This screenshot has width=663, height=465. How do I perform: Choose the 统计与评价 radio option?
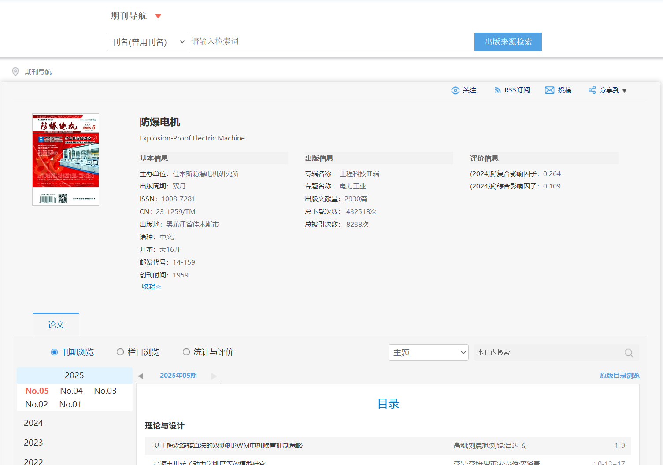pyautogui.click(x=186, y=352)
